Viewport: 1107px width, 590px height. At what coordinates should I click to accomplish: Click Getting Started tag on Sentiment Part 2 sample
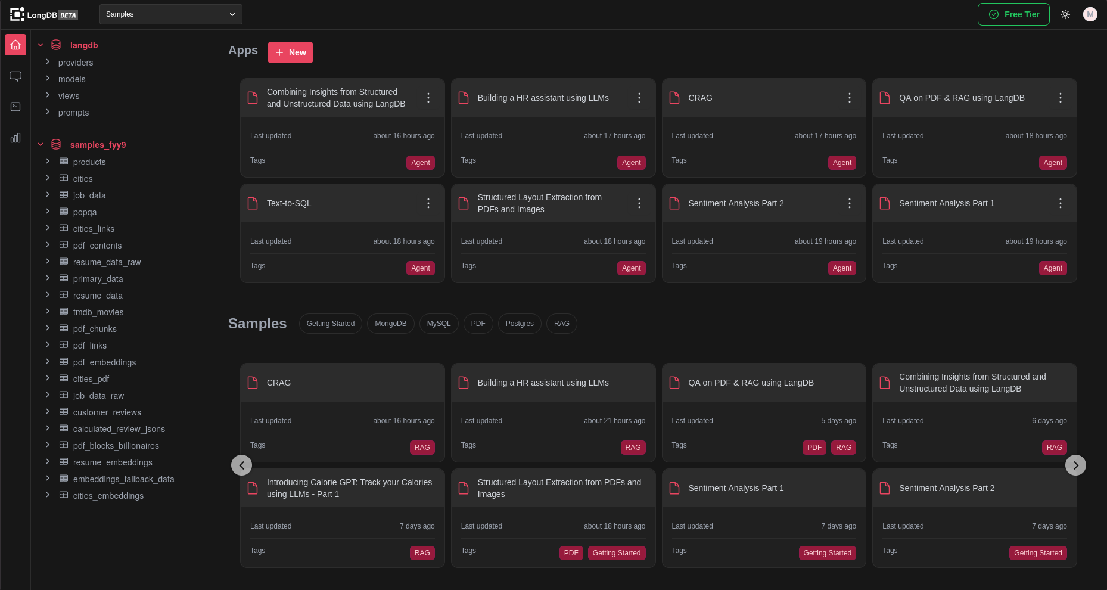coord(1038,553)
